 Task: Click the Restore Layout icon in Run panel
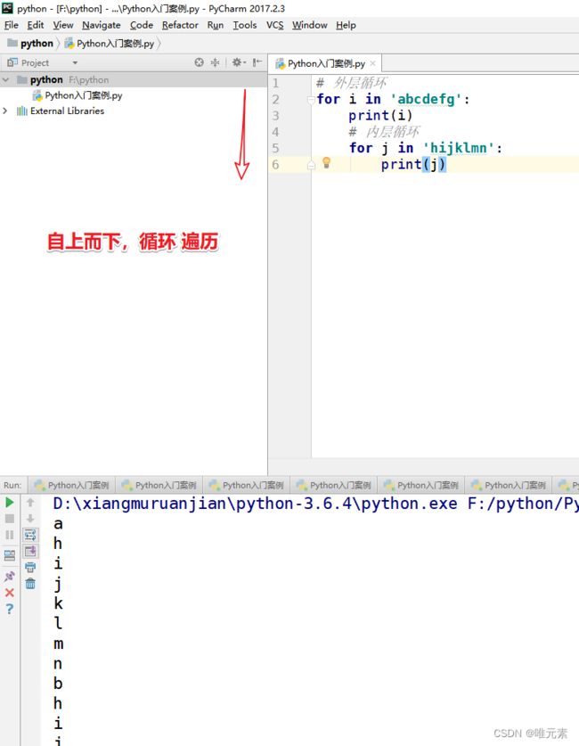(x=10, y=554)
